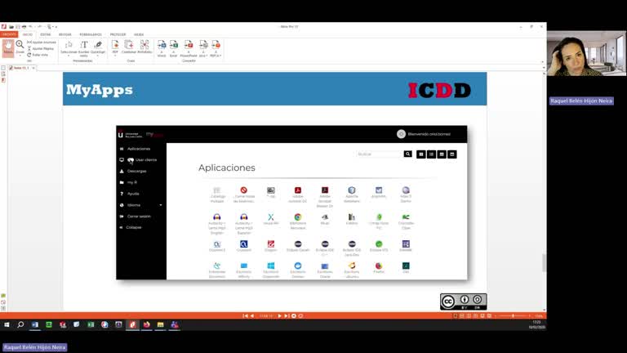Click the vertical scrollbar thumb of the document
This screenshot has width=627, height=353.
coord(544,262)
